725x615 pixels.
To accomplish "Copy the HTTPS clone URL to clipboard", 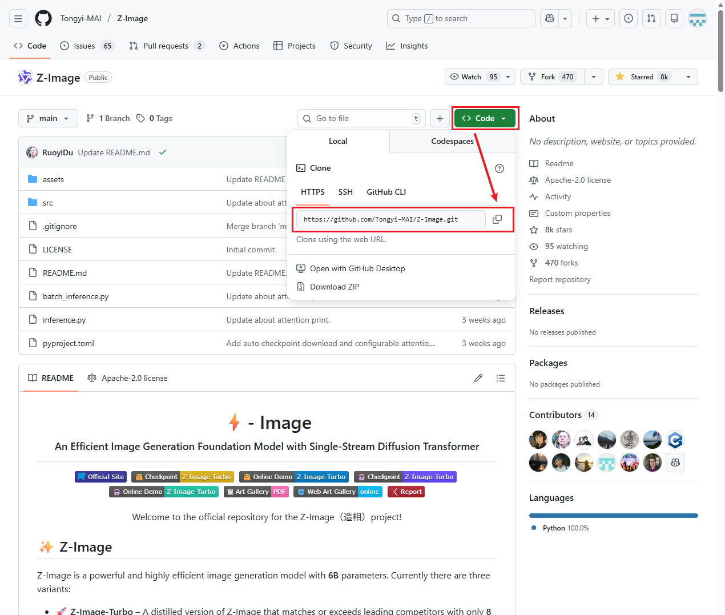I will (497, 219).
